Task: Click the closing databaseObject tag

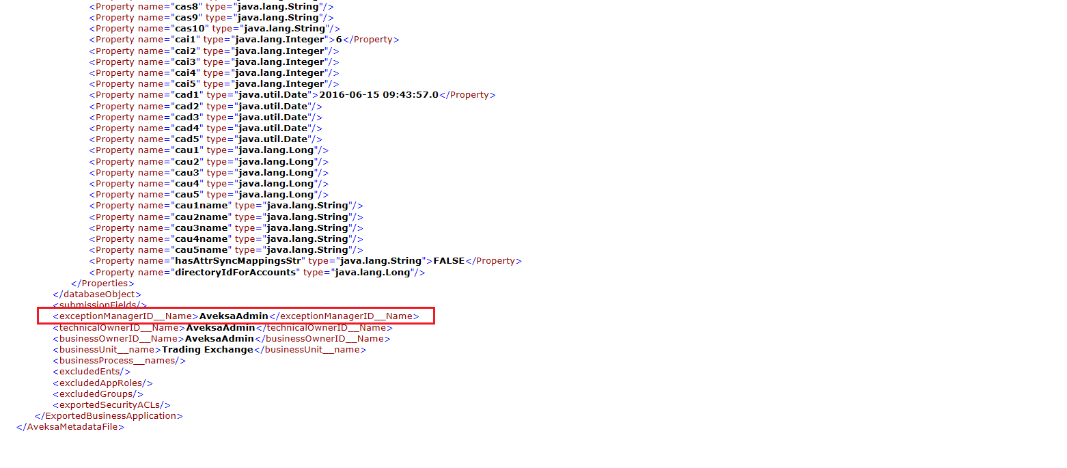Action: [x=97, y=294]
